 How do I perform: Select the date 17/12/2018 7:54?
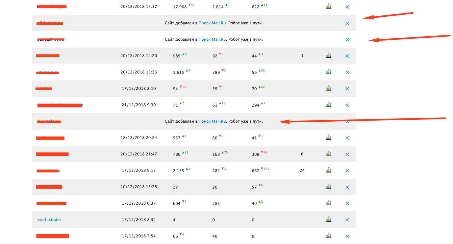pyautogui.click(x=138, y=236)
